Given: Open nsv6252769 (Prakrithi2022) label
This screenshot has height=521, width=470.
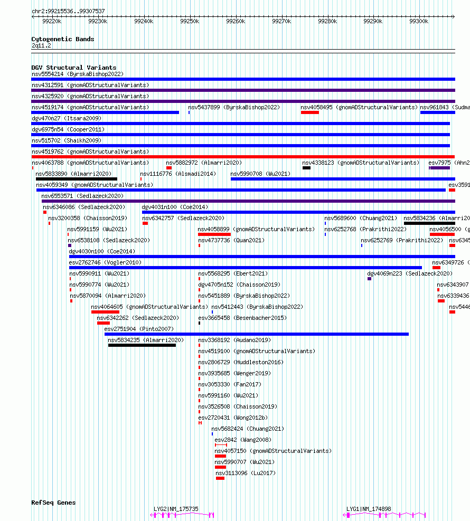Looking at the screenshot, I should pos(402,240).
